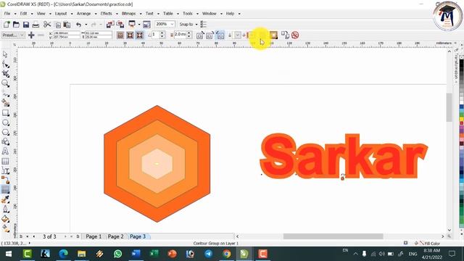Select the Dimension tool
This screenshot has height=261, width=464.
coord(5,171)
